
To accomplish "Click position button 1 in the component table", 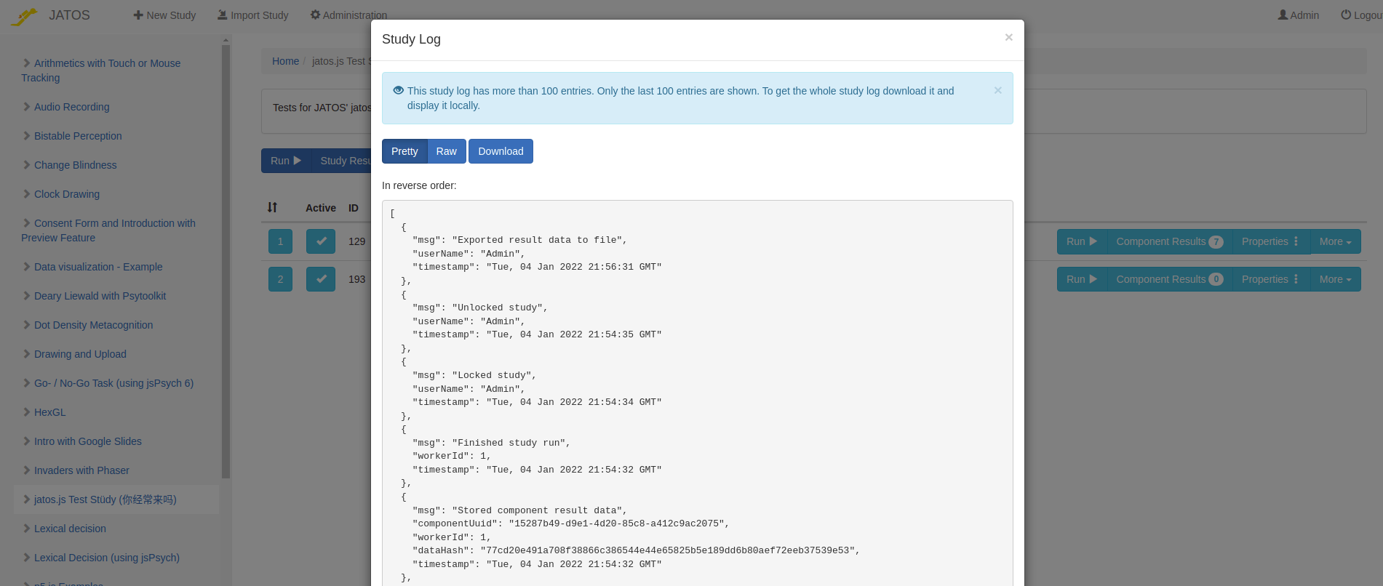I will pyautogui.click(x=280, y=241).
